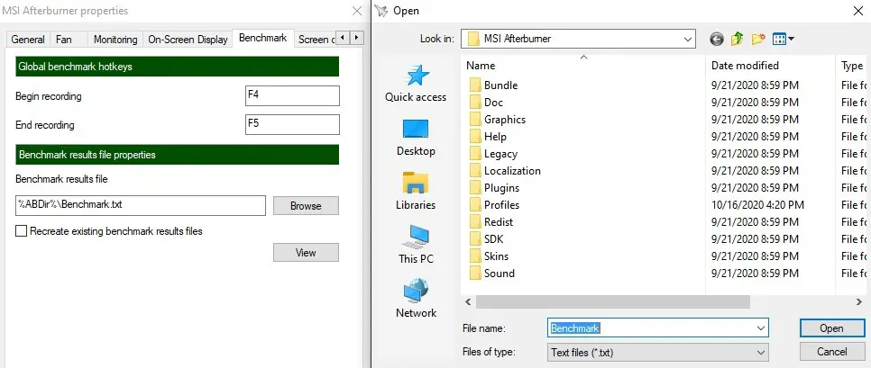Select Libraries in the places bar
This screenshot has width=871, height=368.
[416, 191]
